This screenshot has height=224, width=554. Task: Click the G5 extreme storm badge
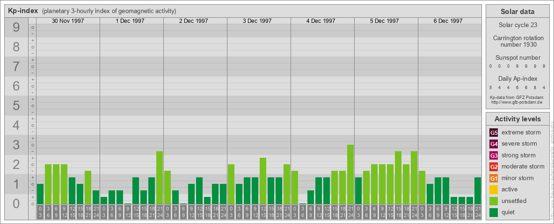494,133
